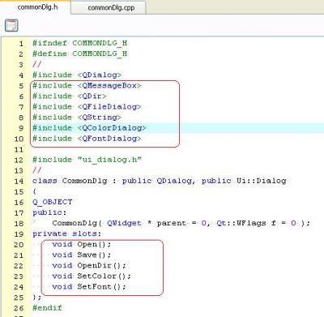Click the 'class CommonDlg' declaration line

(160, 181)
